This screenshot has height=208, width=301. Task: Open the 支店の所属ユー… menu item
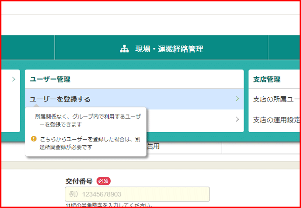click(276, 99)
